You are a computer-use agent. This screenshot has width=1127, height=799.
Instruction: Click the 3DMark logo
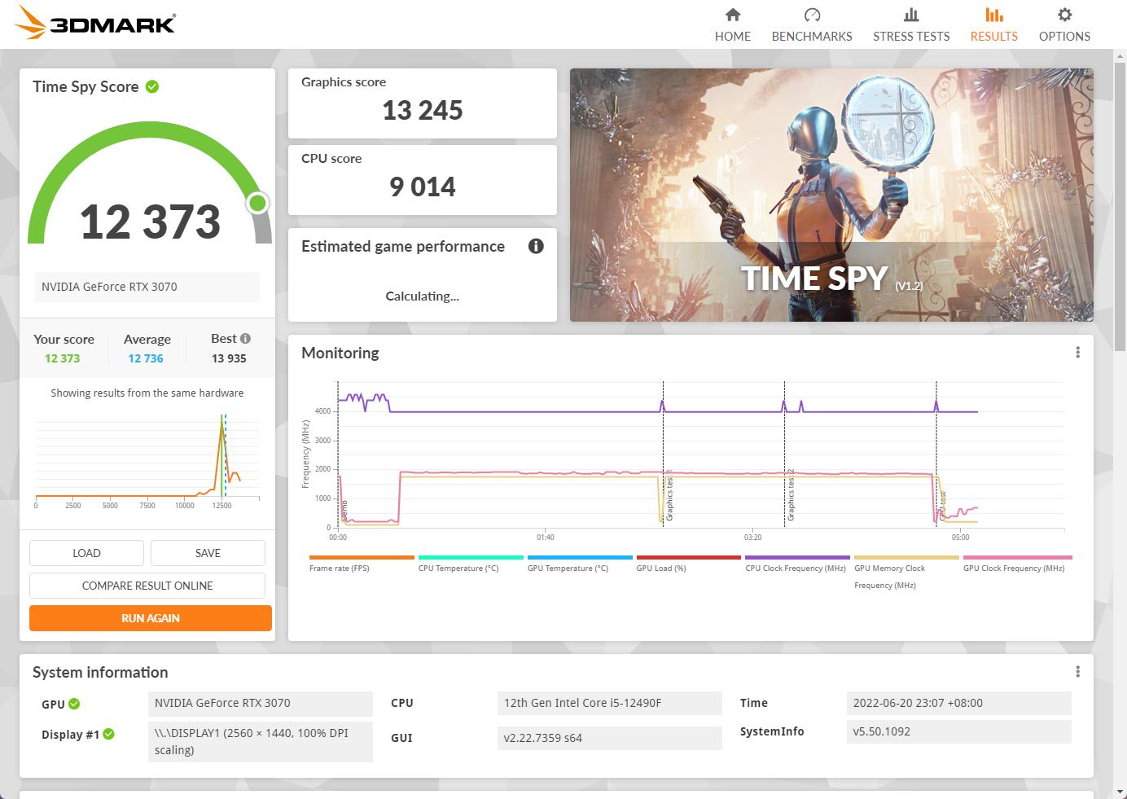(96, 24)
